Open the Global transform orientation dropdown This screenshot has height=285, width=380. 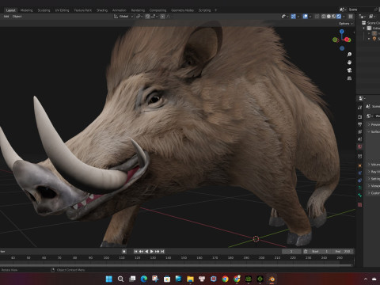123,17
